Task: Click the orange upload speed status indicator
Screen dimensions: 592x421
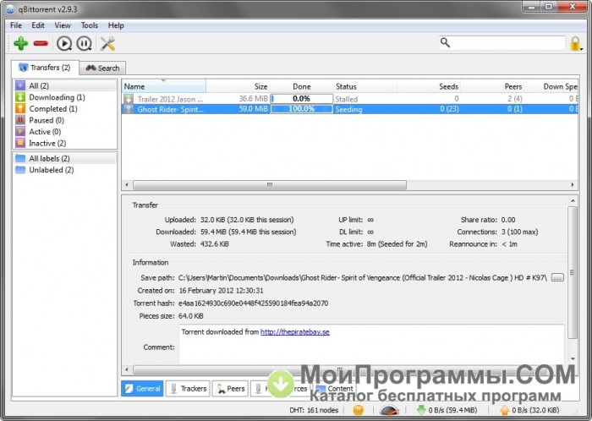Action: pos(529,410)
